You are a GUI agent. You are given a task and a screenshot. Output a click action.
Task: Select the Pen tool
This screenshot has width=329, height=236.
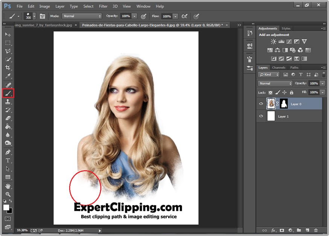pyautogui.click(x=8, y=152)
